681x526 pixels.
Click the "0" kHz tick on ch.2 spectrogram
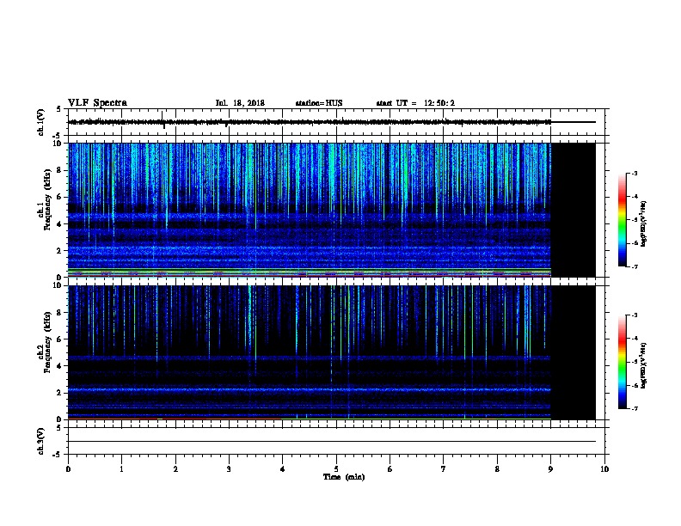(59, 419)
